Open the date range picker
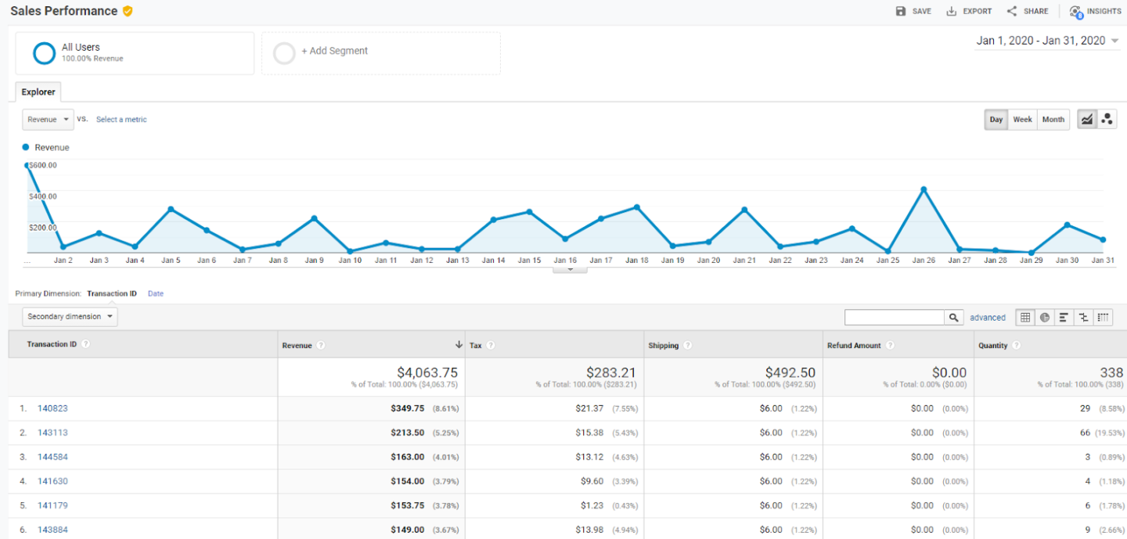The width and height of the screenshot is (1127, 539). pyautogui.click(x=1047, y=41)
